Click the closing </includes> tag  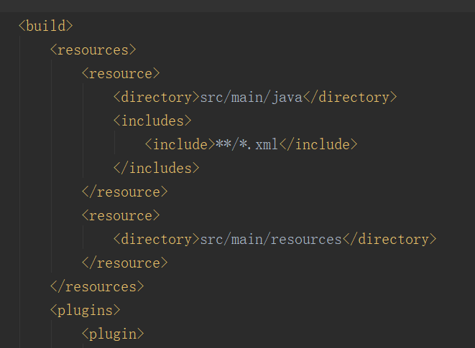coord(157,168)
